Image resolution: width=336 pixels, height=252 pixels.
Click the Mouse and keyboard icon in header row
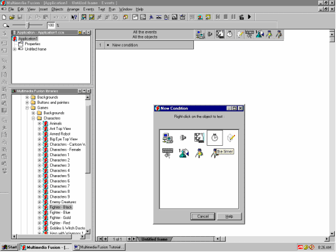pos(249,34)
